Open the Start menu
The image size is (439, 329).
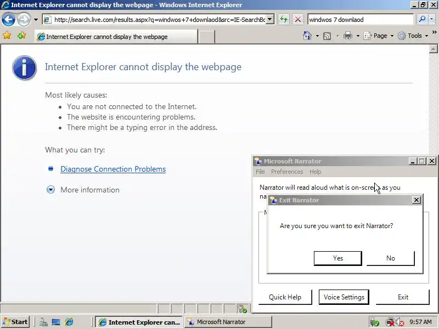point(15,322)
